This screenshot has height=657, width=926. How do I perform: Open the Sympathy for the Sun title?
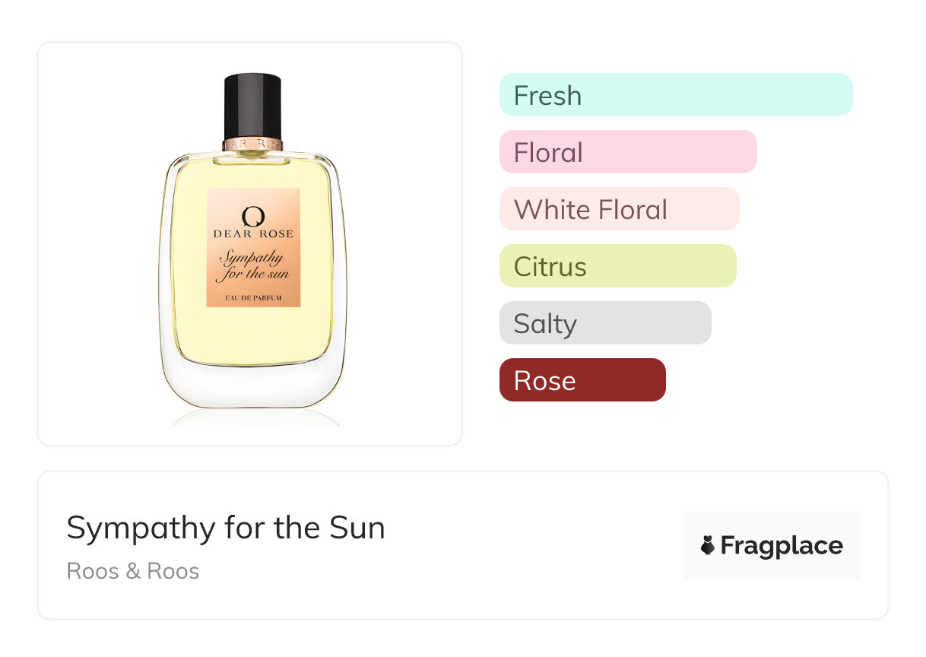point(226,528)
